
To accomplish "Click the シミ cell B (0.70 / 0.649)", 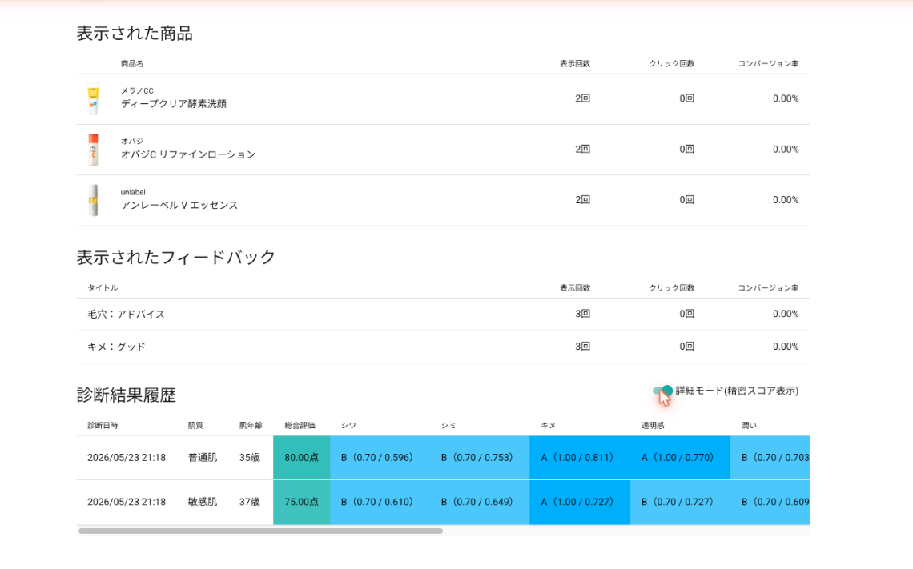I will click(x=480, y=502).
